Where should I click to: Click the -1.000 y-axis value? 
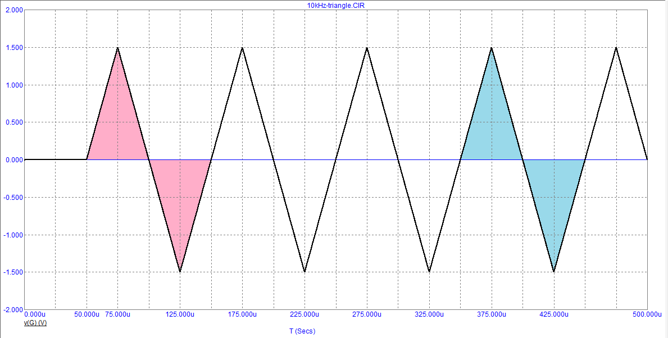coord(13,235)
